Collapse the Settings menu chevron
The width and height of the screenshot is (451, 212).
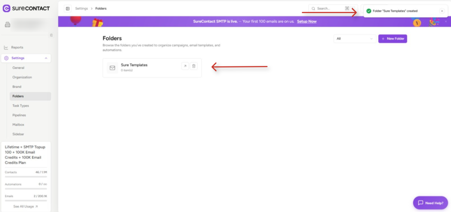pyautogui.click(x=46, y=58)
